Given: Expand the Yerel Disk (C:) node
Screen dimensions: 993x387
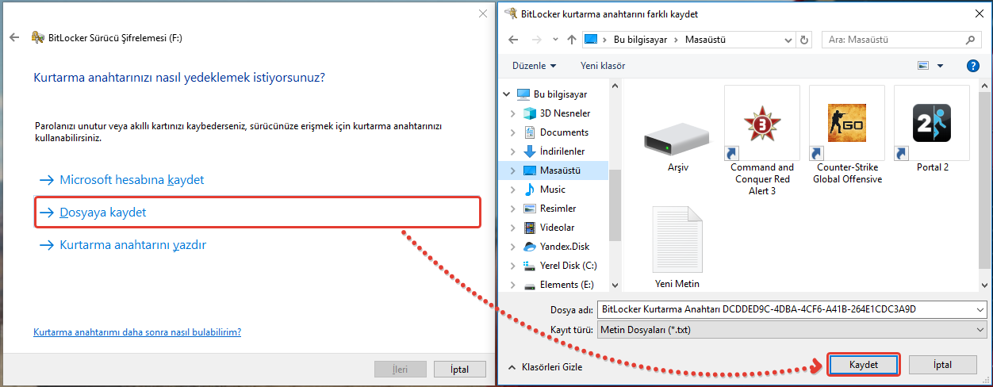Looking at the screenshot, I should [513, 266].
